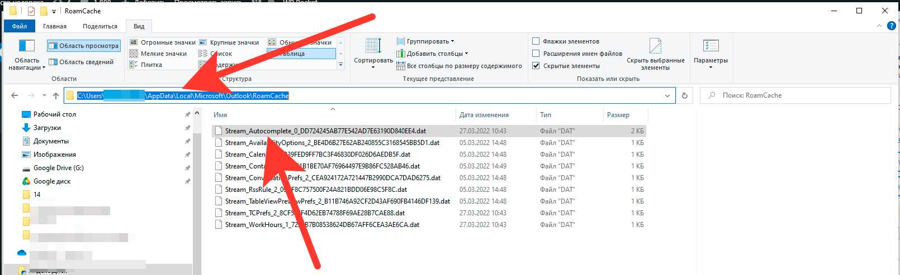
Task: Open the Группировать dropdown
Action: (425, 41)
